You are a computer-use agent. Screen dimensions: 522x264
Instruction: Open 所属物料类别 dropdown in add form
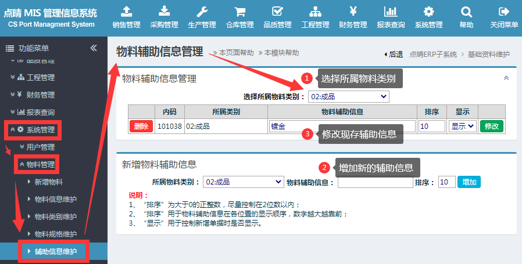[x=243, y=182]
